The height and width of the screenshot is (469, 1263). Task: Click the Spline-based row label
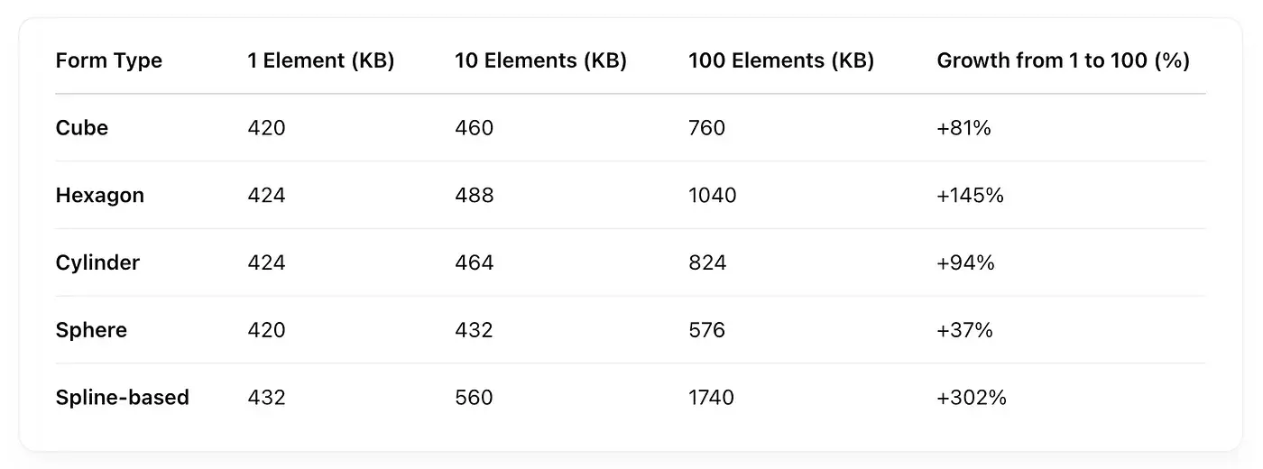tap(123, 397)
